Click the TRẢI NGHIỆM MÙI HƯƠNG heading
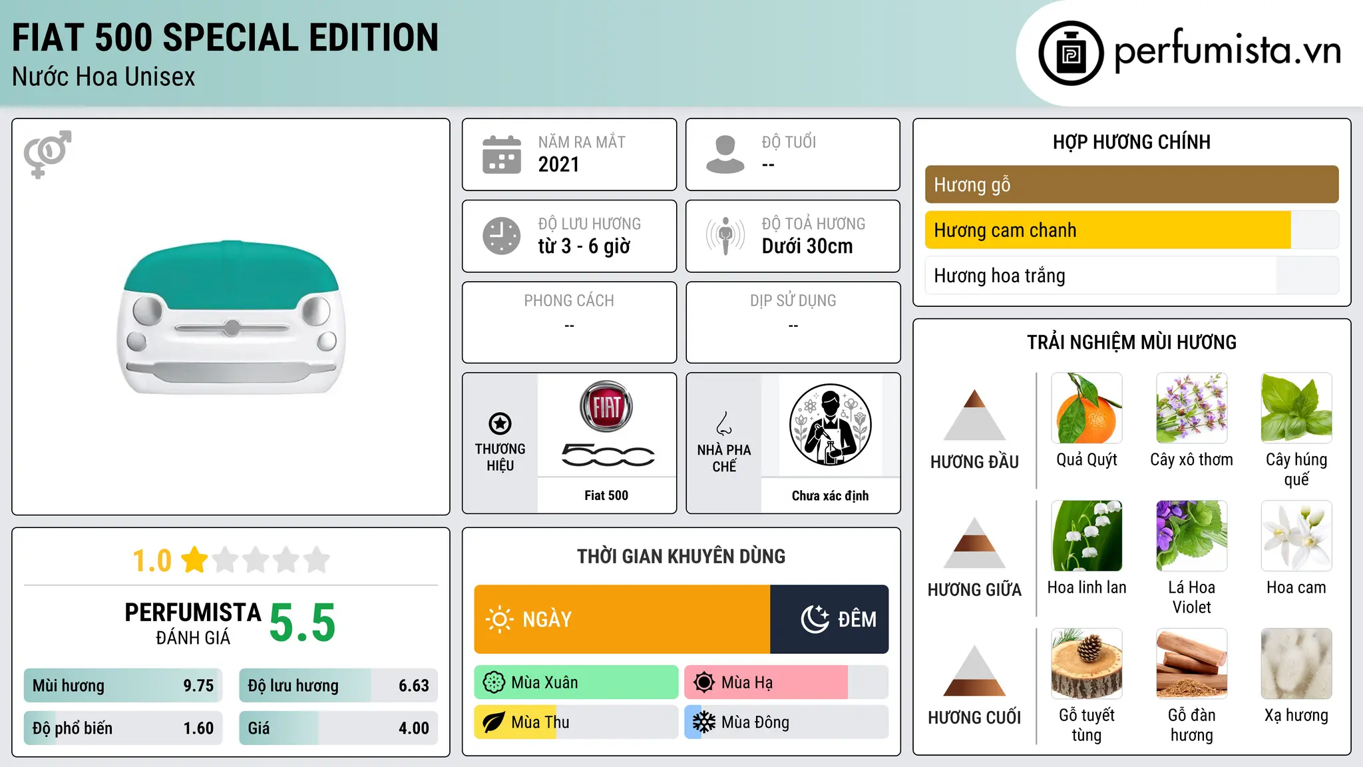Viewport: 1363px width, 767px height. 1132,342
